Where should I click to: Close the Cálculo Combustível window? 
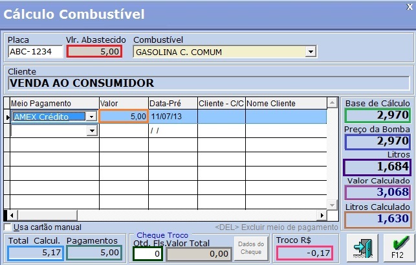point(410,7)
